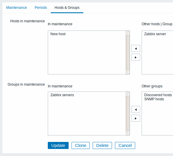Clone this maintenance entry

coord(81,145)
